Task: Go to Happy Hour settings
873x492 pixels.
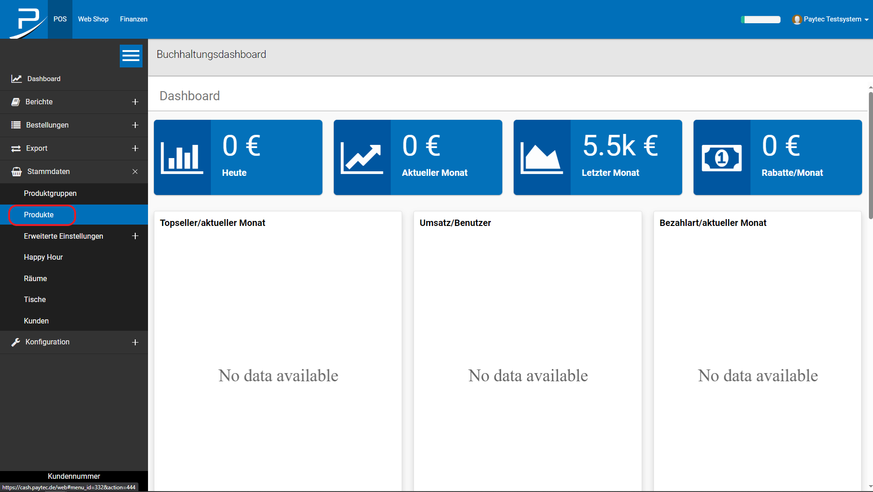Action: [x=43, y=257]
